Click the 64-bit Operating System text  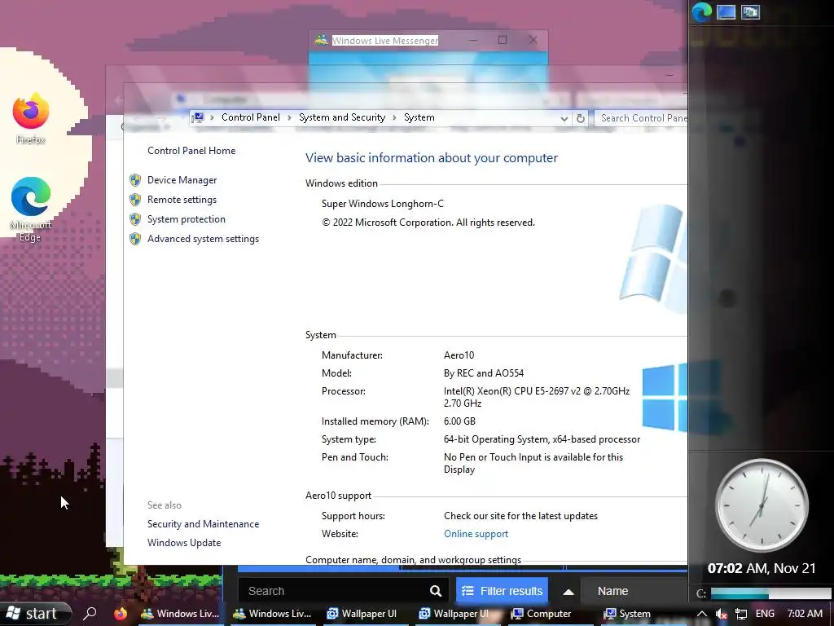tap(542, 439)
